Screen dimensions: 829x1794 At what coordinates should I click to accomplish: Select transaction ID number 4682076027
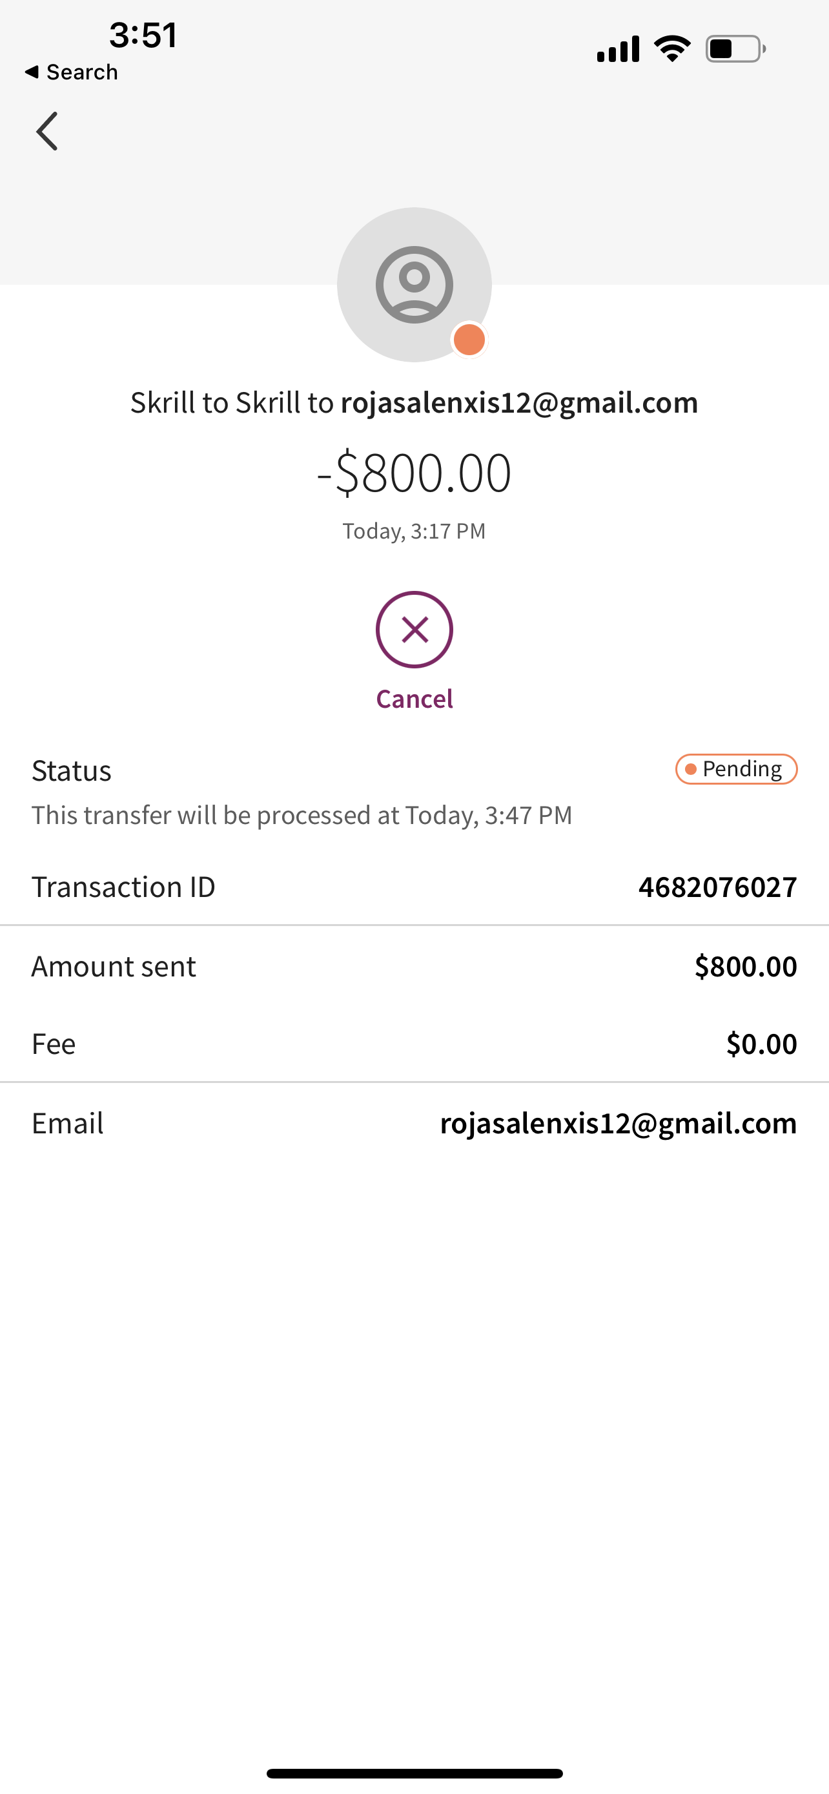click(717, 887)
